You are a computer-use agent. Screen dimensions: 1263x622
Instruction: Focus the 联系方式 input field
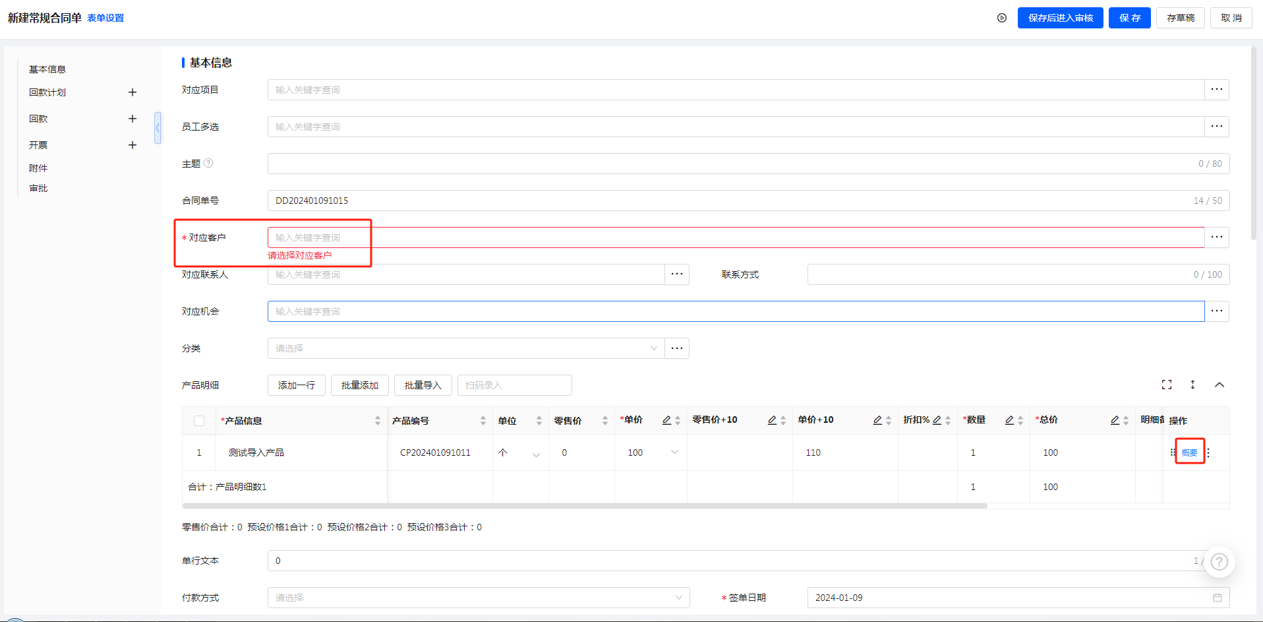1018,274
